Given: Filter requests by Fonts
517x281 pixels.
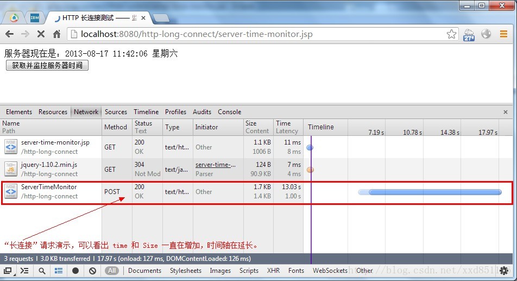Looking at the screenshot, I should click(296, 271).
